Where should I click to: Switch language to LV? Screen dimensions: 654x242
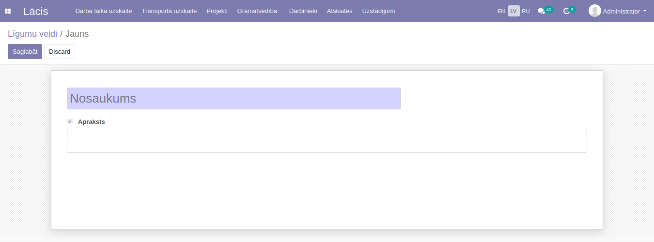pyautogui.click(x=514, y=11)
